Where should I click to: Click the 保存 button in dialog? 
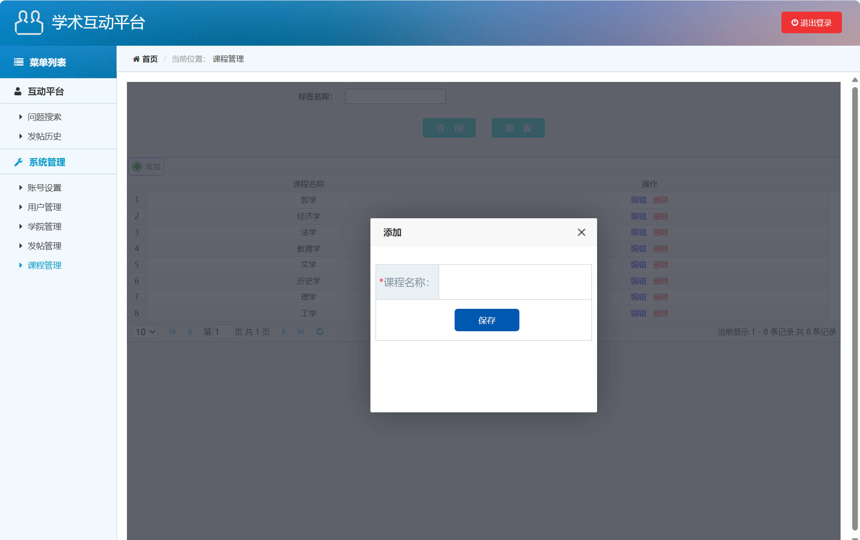pos(487,320)
